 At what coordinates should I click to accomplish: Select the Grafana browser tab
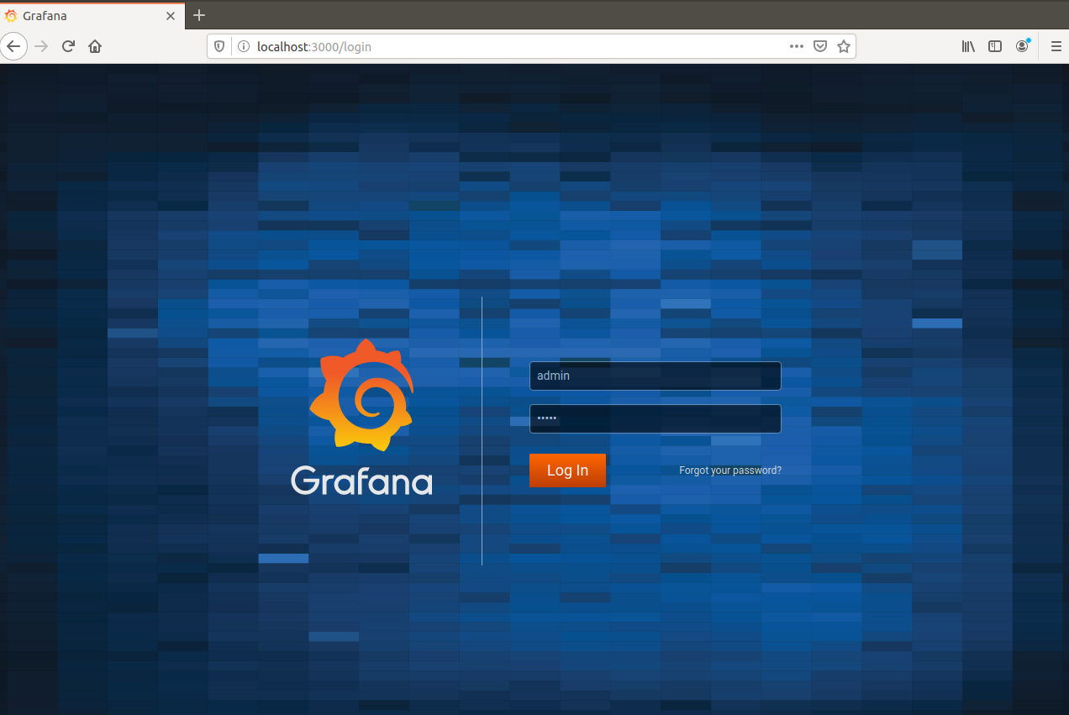point(92,15)
